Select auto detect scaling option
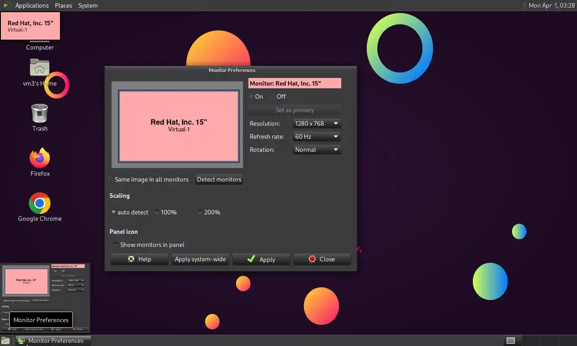The image size is (577, 346). [x=130, y=212]
